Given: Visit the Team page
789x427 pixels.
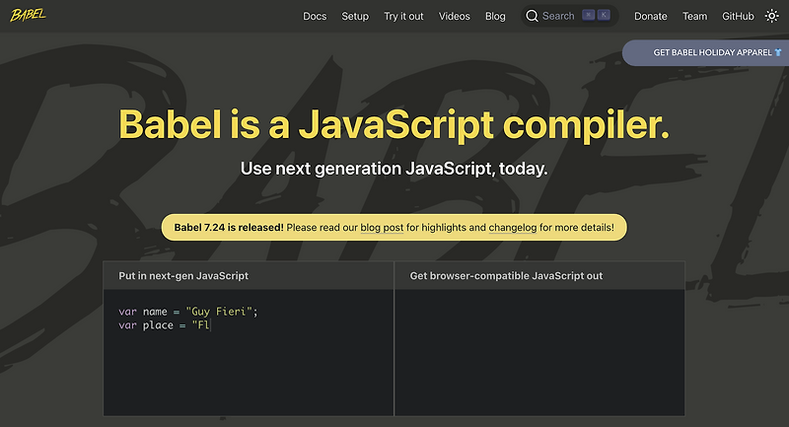Looking at the screenshot, I should [695, 16].
